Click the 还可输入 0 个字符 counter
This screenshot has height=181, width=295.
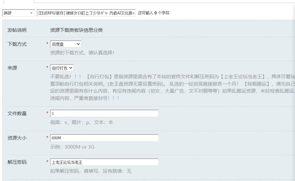click(x=154, y=13)
